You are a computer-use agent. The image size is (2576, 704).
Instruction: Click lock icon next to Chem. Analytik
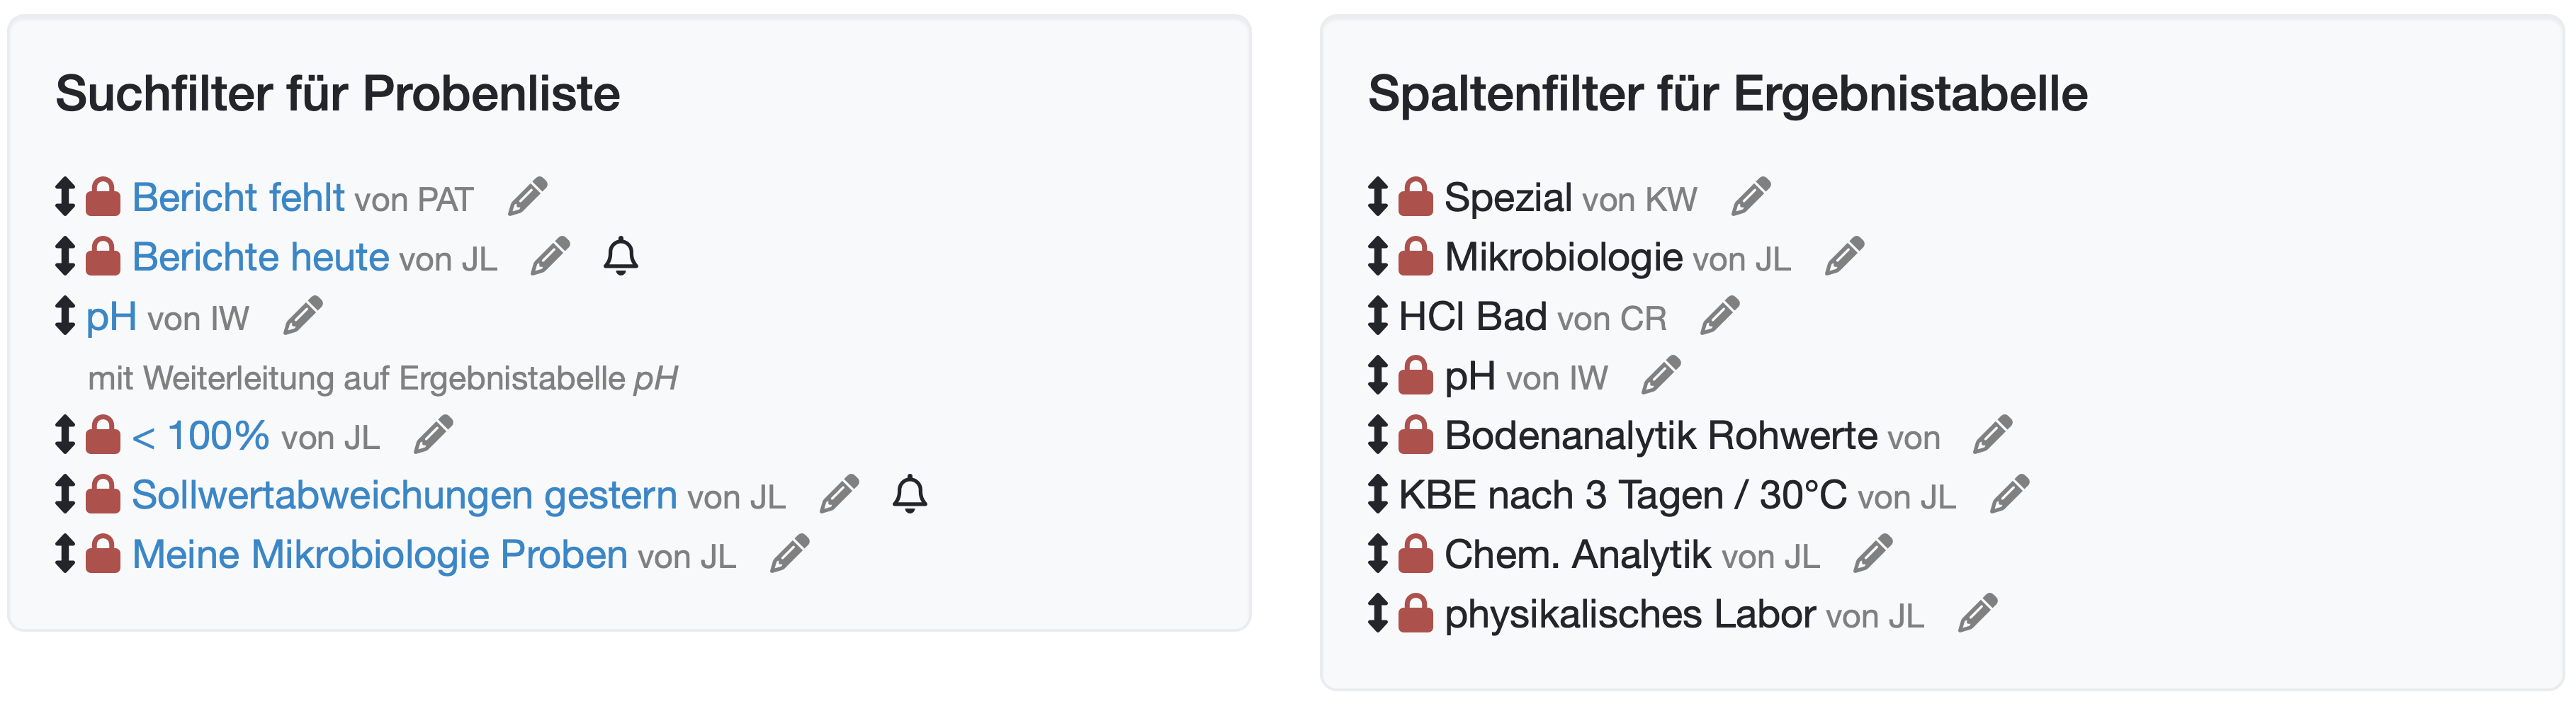point(1415,554)
